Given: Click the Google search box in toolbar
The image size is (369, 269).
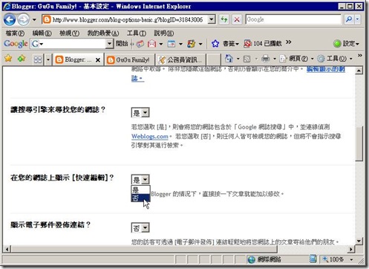Looking at the screenshot, I should tap(293, 19).
